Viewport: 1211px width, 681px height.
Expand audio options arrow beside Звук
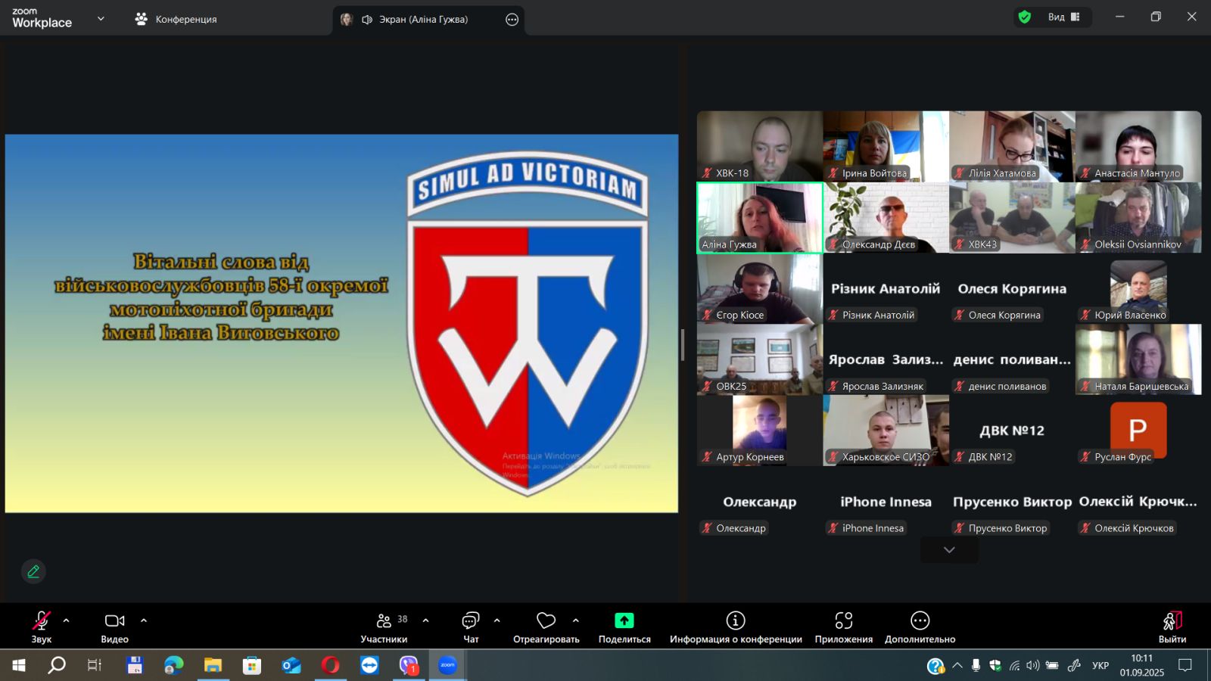[66, 620]
